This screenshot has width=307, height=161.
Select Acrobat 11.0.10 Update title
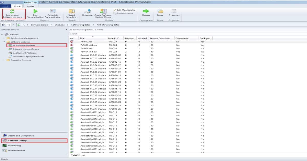coord(93,85)
